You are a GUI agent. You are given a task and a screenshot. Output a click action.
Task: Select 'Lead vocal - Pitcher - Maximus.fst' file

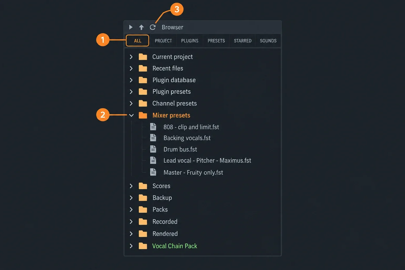click(207, 160)
